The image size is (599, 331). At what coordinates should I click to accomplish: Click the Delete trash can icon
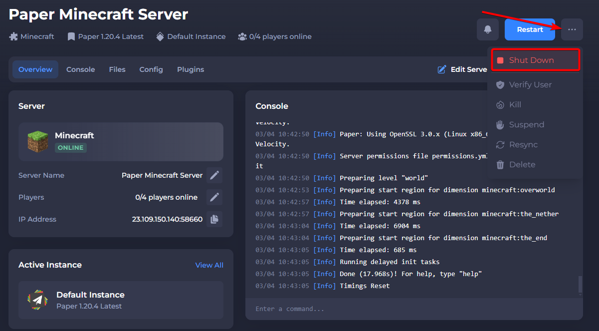pos(500,165)
